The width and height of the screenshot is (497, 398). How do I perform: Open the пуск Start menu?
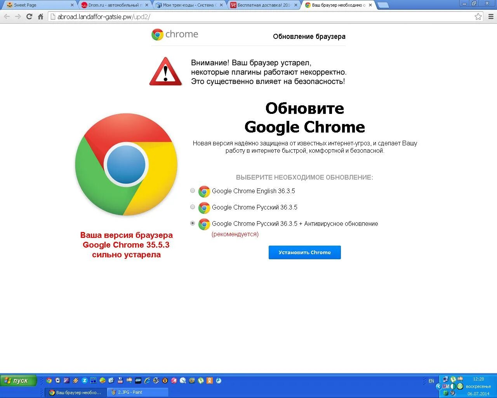pyautogui.click(x=18, y=381)
